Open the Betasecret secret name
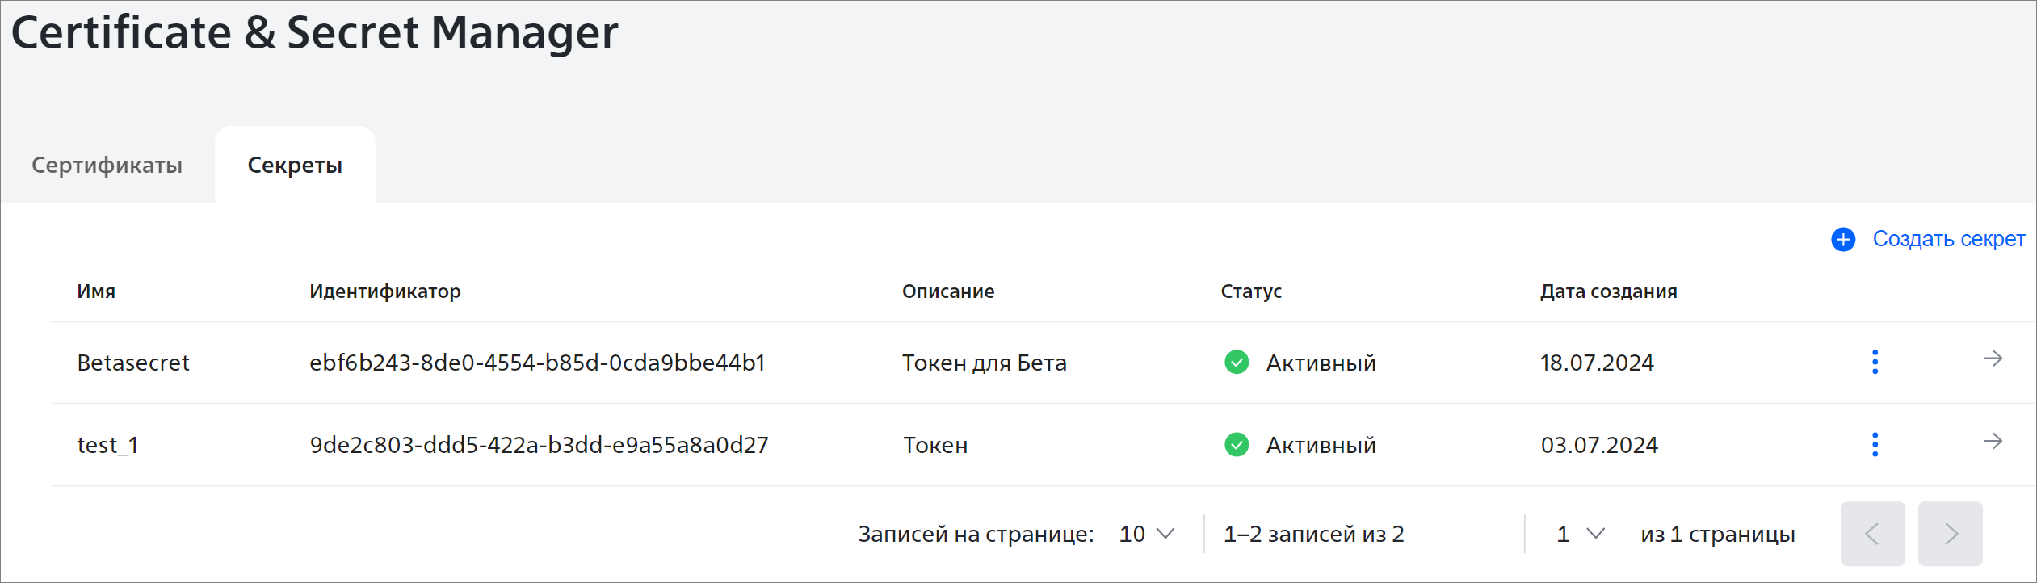 coord(133,363)
